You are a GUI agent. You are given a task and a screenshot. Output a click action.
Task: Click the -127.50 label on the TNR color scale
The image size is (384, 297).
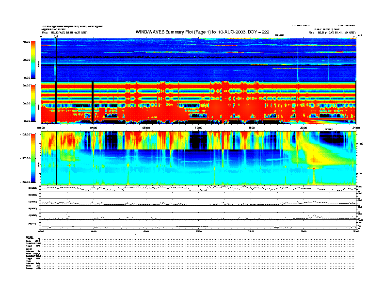click(25, 158)
